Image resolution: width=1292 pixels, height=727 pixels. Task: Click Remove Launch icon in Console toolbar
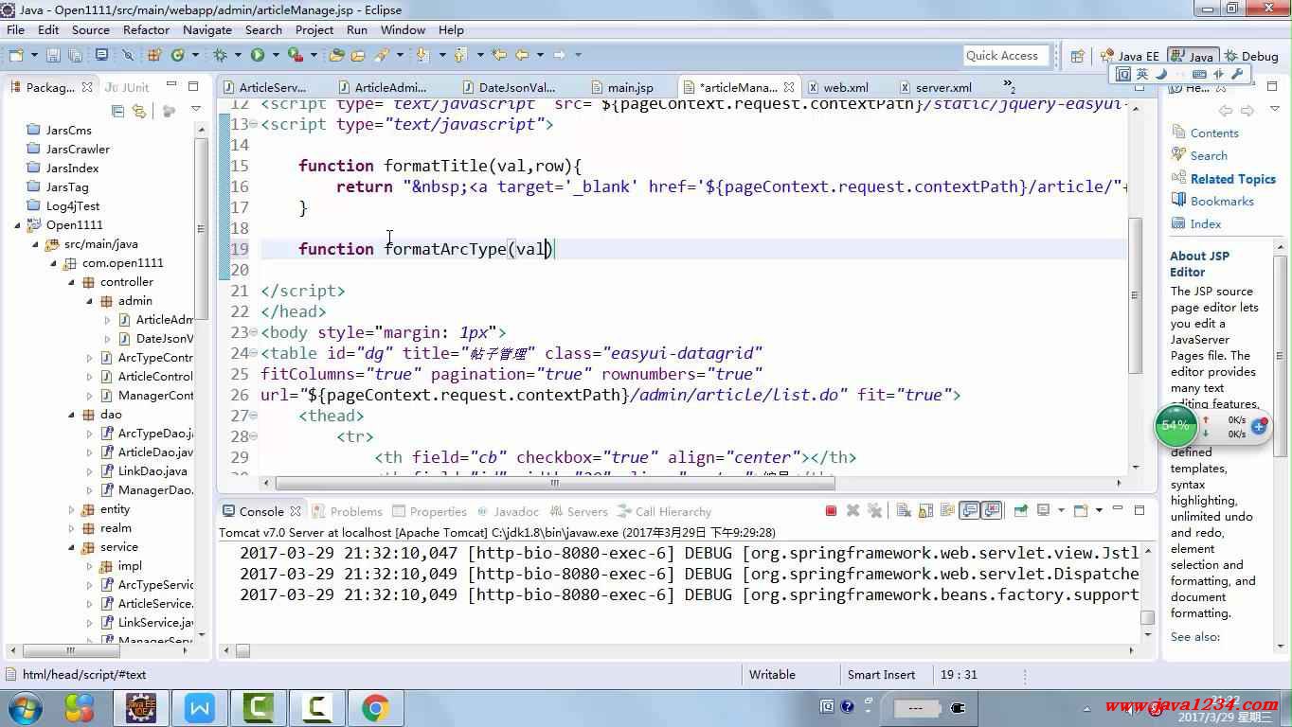(852, 511)
